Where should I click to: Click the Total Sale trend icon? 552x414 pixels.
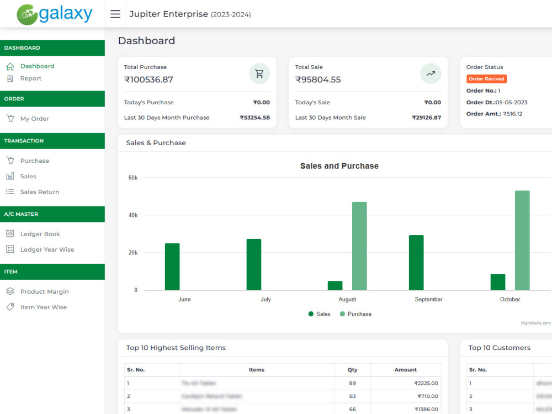(x=431, y=73)
